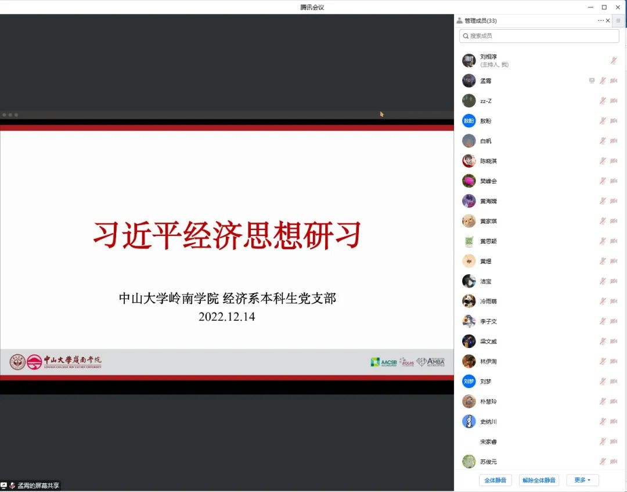Click the 解除全体静音 button
This screenshot has width=627, height=492.
539,480
